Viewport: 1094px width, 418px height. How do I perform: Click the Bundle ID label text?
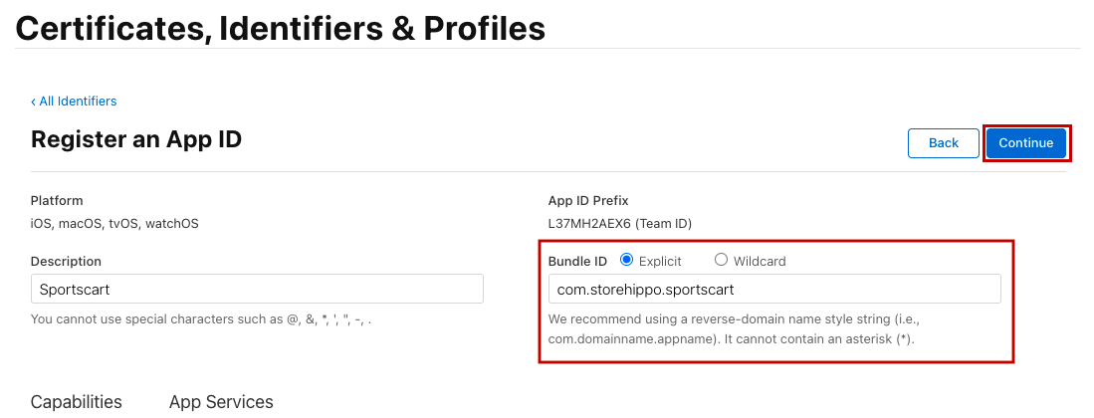(577, 261)
